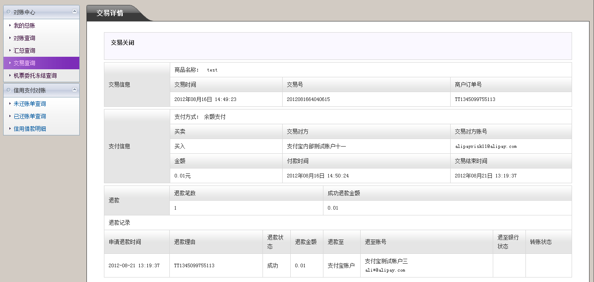Collapse the 信用支付对账 panel using its arrow button

pos(74,90)
